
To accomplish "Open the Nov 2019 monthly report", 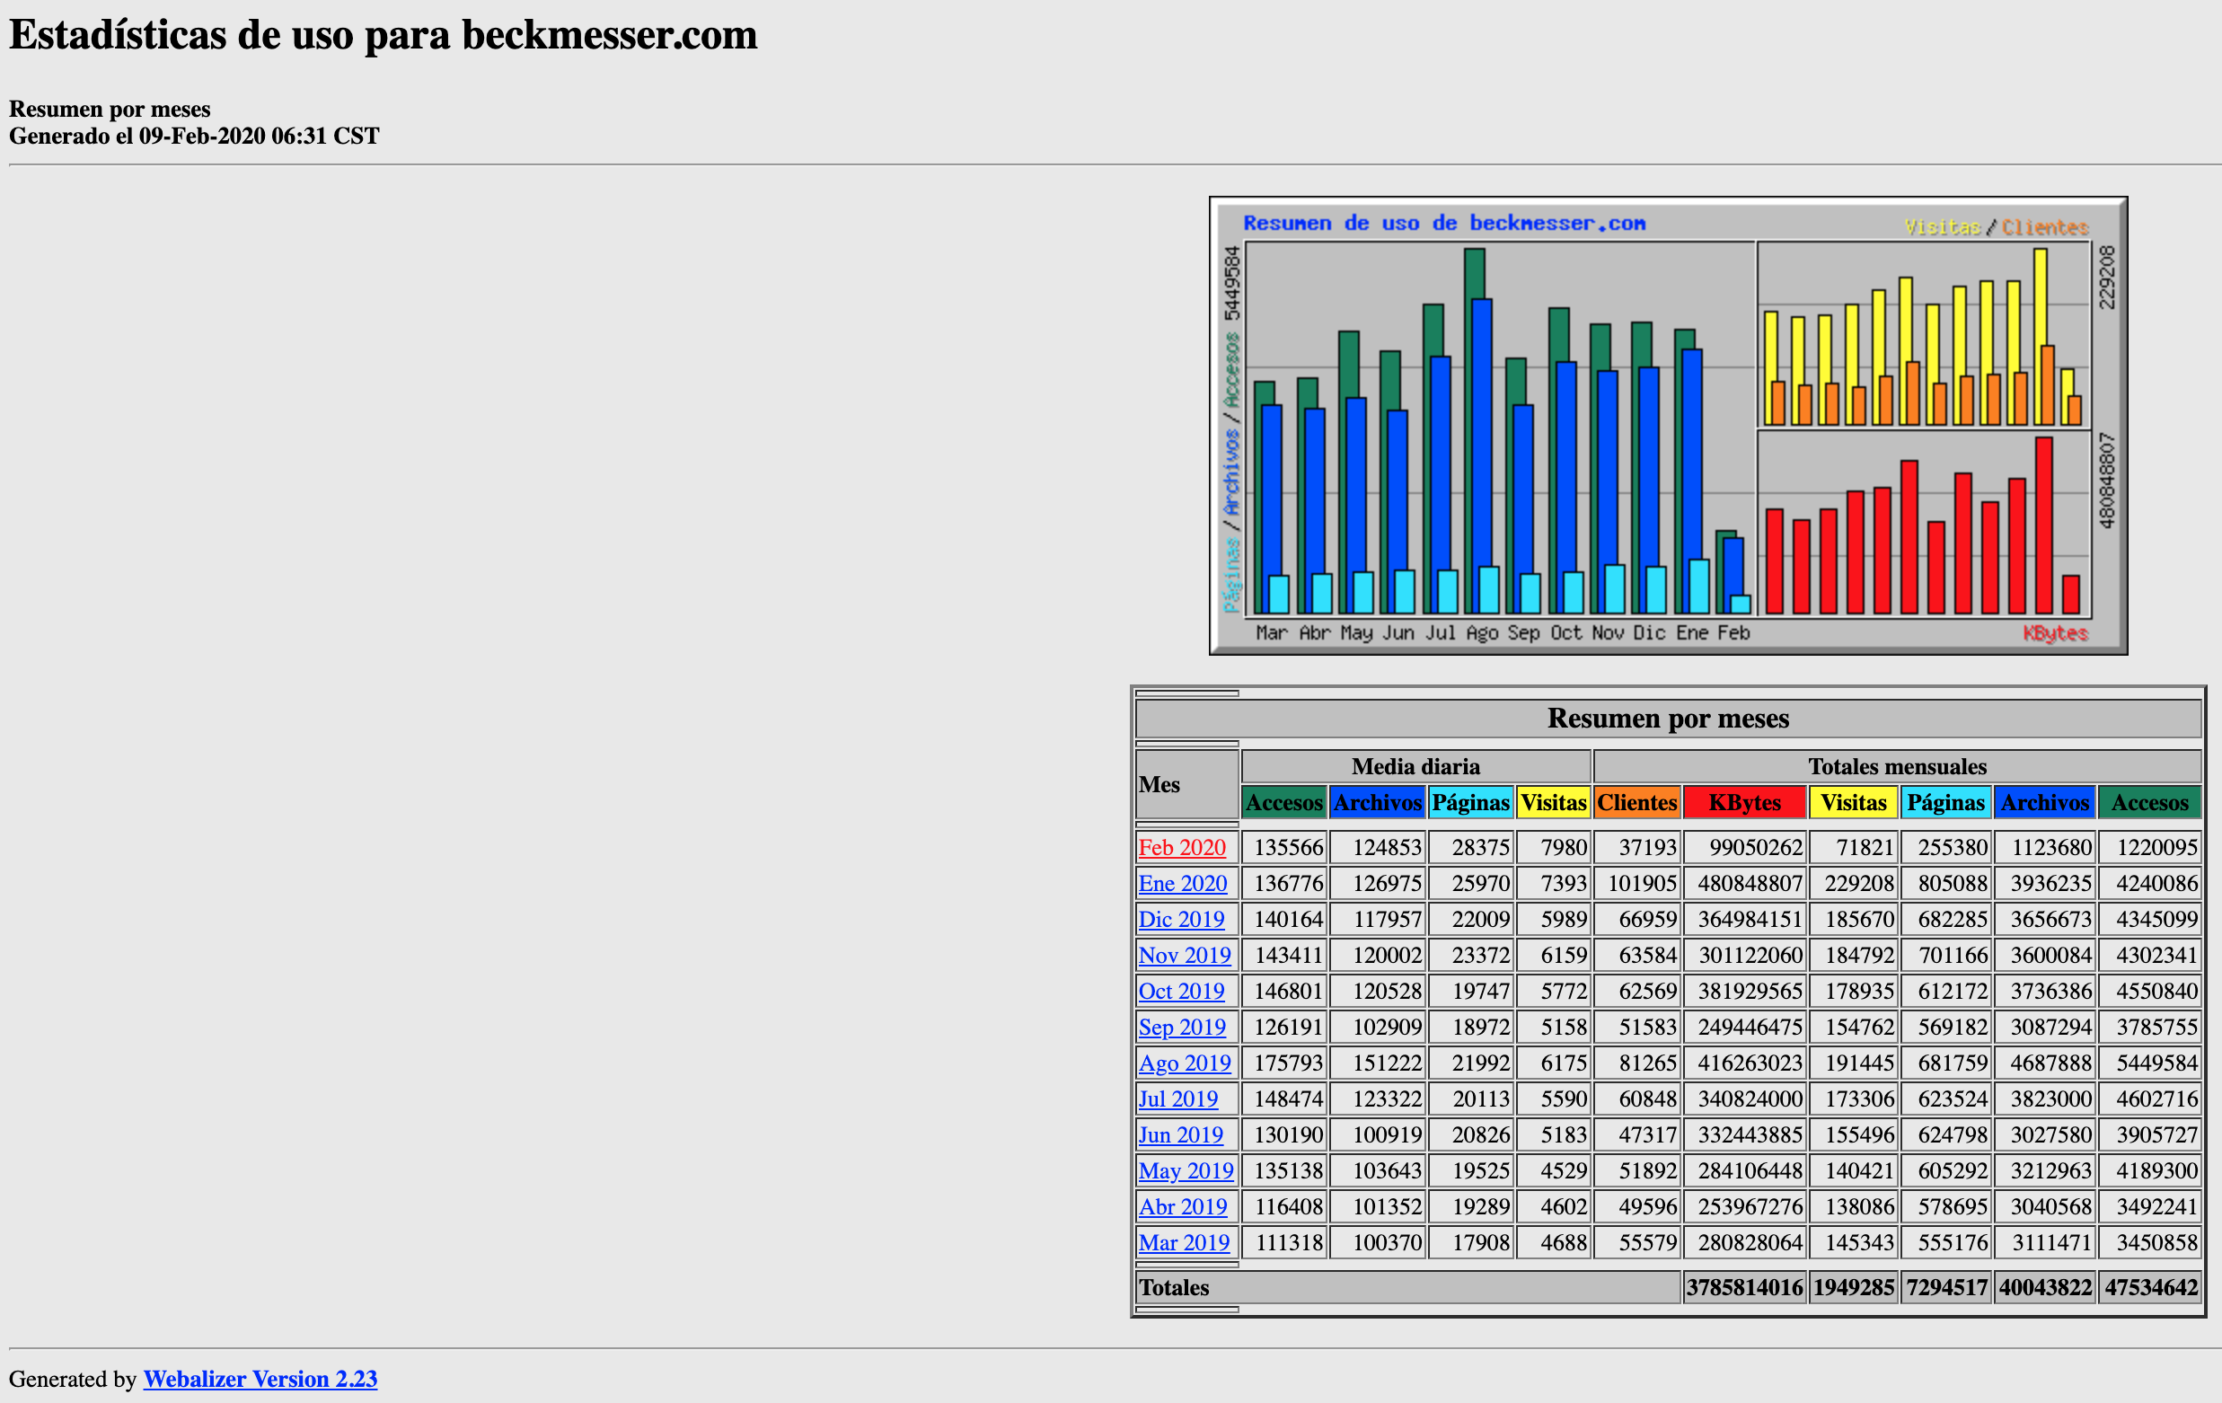I will pos(1184,956).
